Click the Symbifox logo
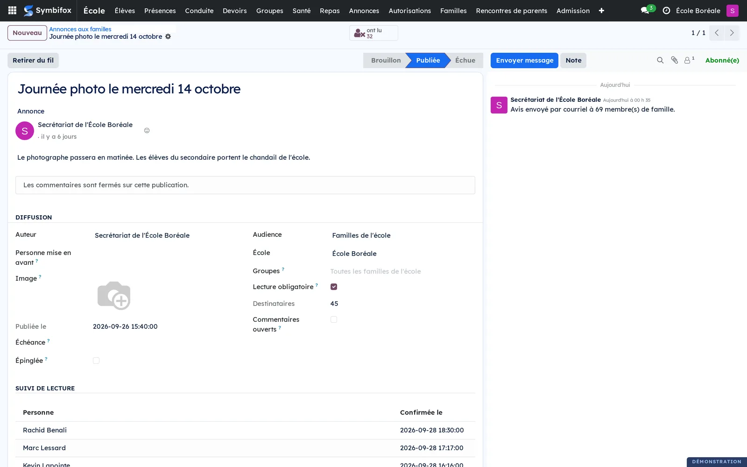Screen dimensions: 747x467 pos(48,10)
